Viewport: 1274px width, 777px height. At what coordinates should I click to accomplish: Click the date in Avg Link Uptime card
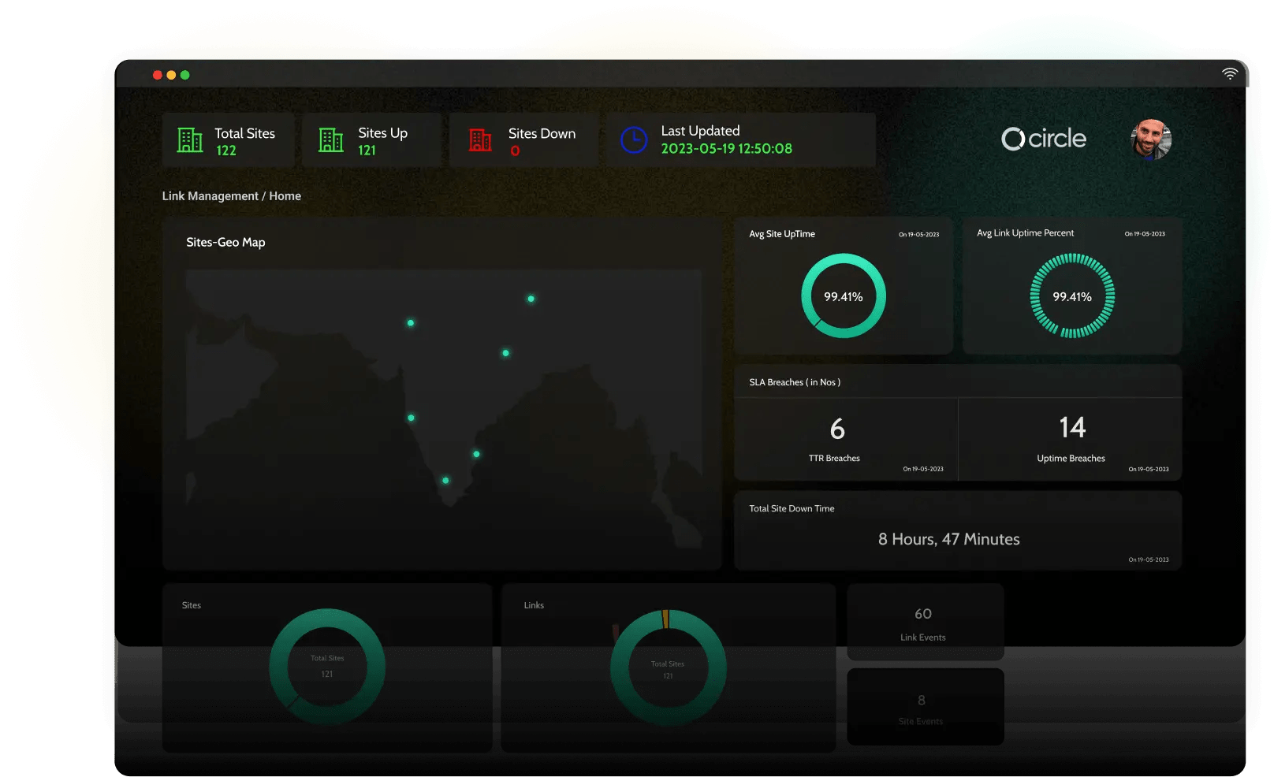pos(1145,234)
